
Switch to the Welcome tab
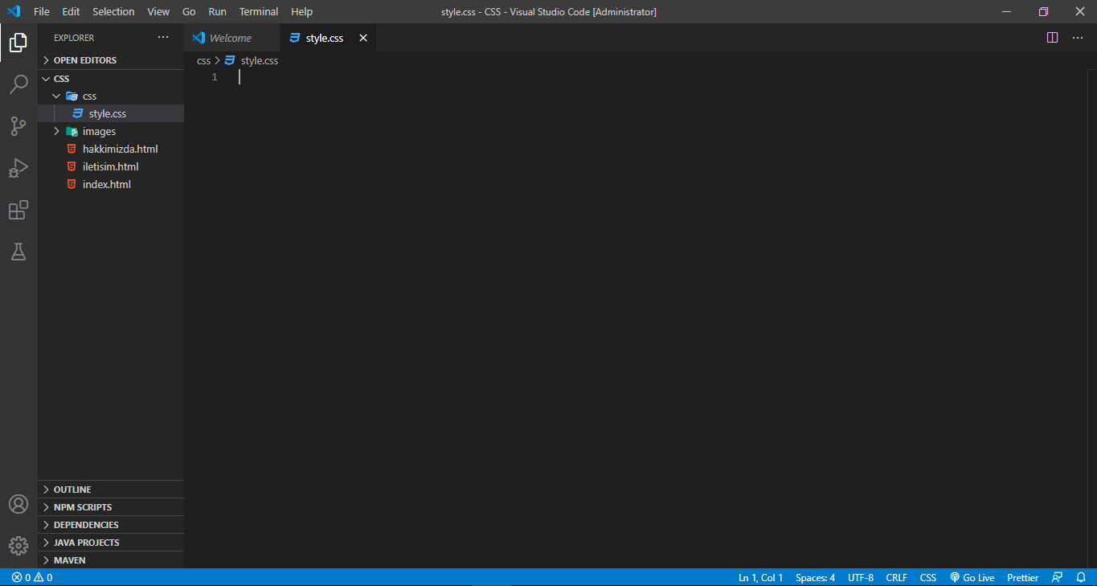(230, 38)
